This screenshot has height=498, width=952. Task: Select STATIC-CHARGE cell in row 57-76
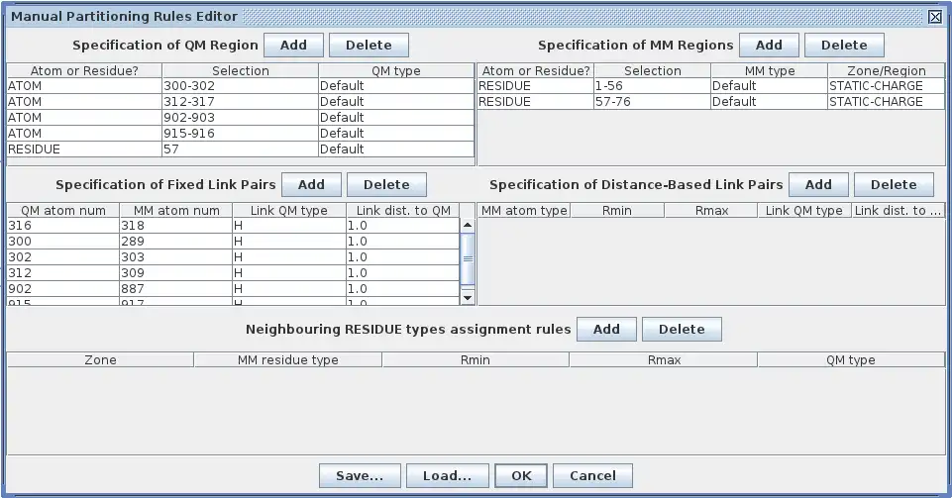[x=886, y=101]
